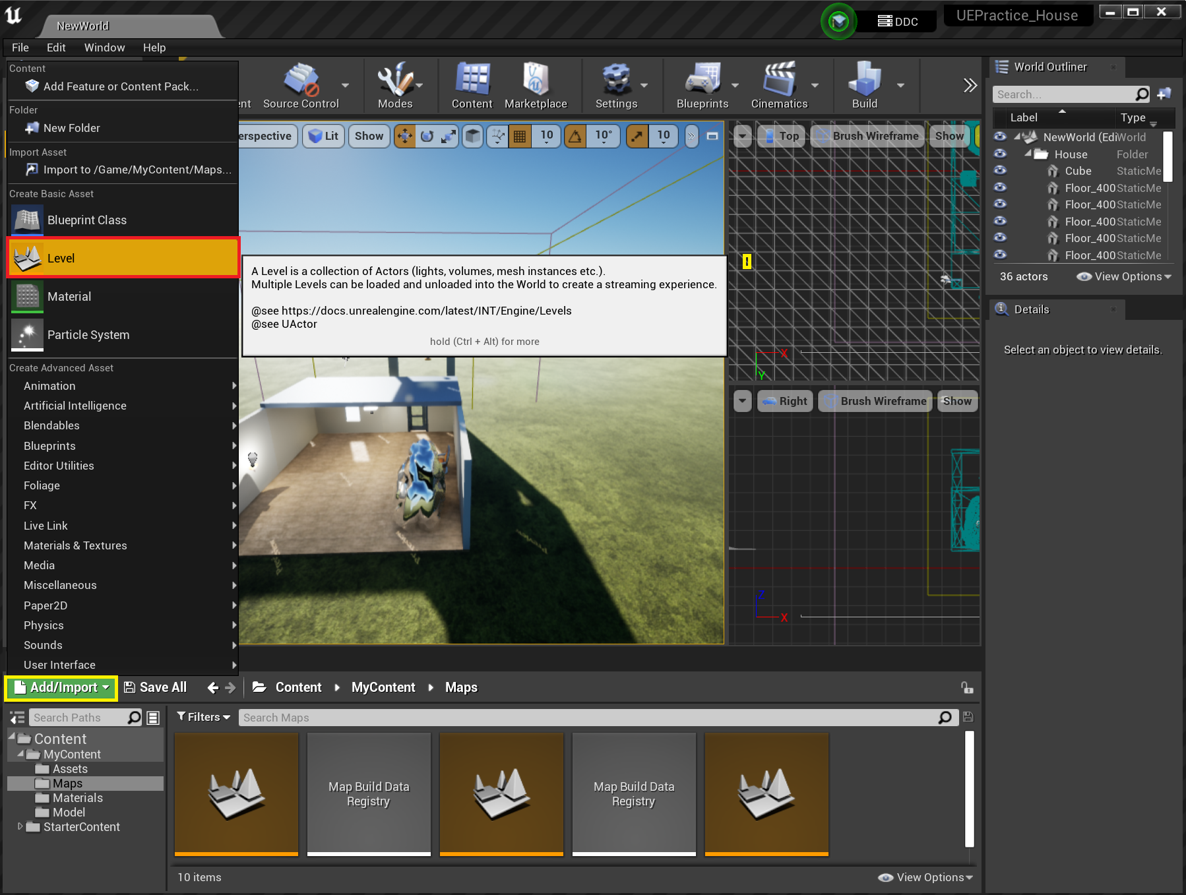Open Source Control toolbar button
Image resolution: width=1186 pixels, height=895 pixels.
coord(301,86)
